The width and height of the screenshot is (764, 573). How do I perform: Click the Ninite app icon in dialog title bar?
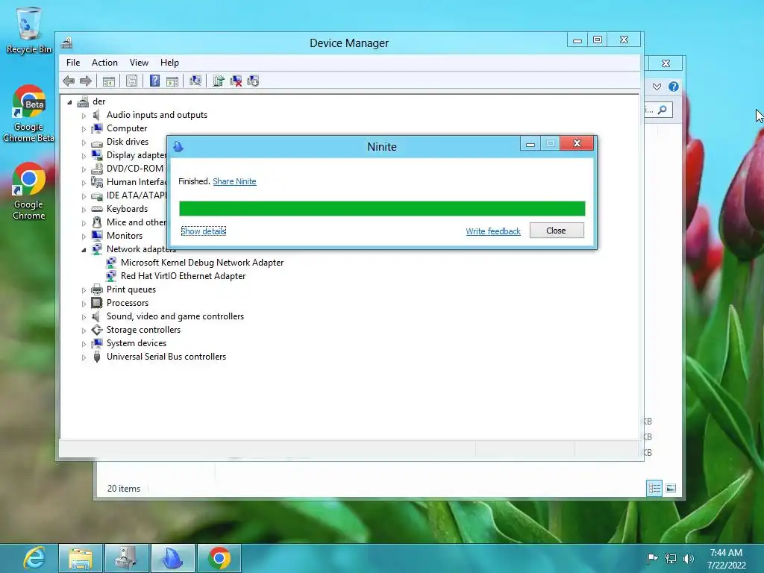pyautogui.click(x=178, y=146)
